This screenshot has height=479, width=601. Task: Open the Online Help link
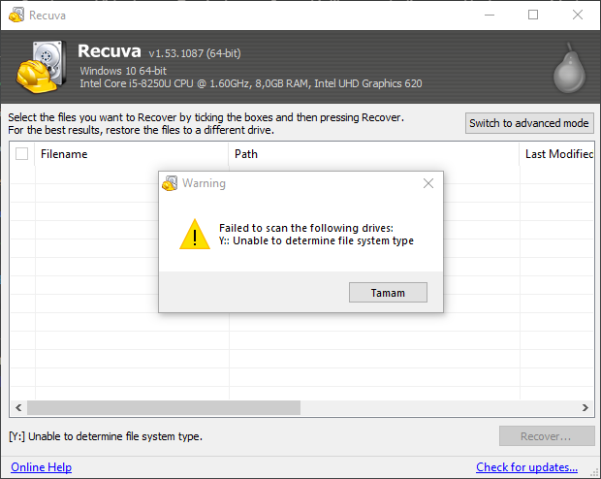pos(41,467)
